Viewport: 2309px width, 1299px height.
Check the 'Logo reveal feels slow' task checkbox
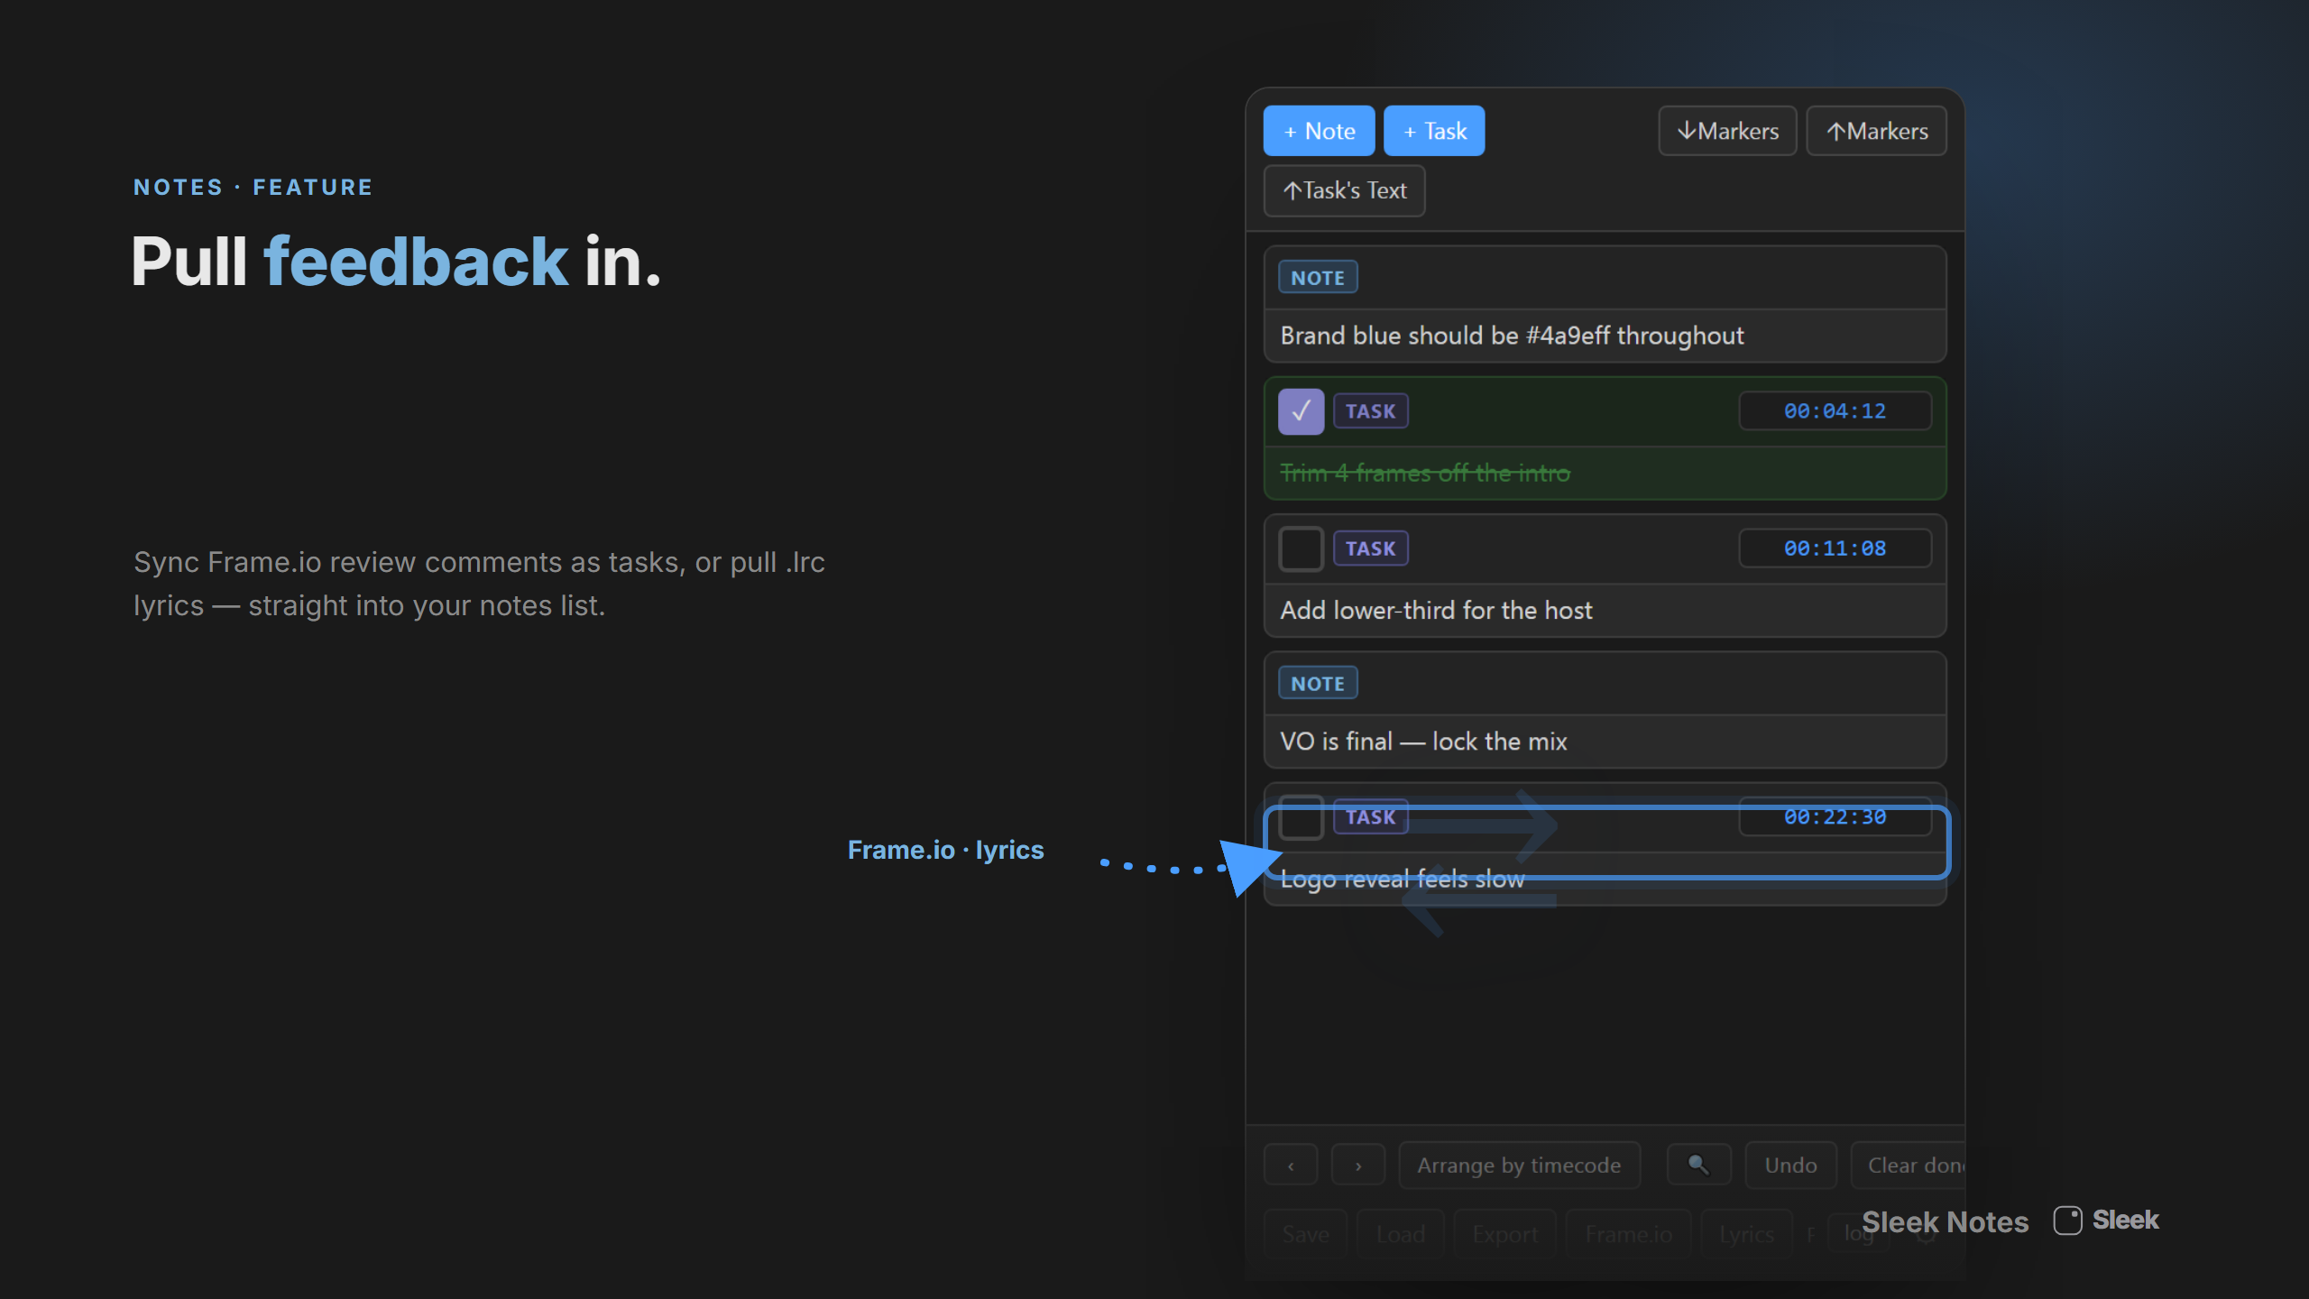pyautogui.click(x=1301, y=817)
